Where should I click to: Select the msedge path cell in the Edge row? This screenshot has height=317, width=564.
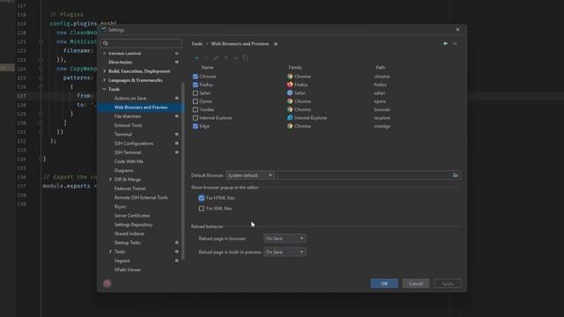(x=382, y=126)
